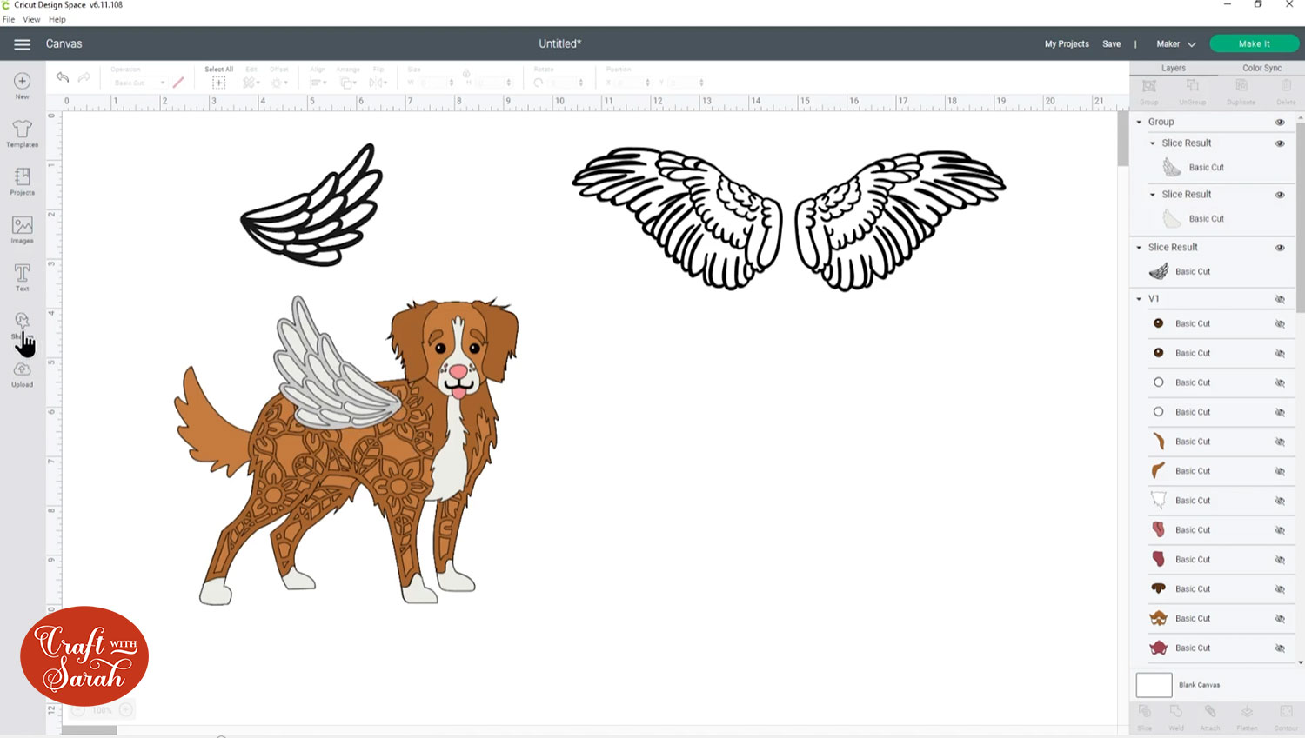Open the Images library icon
This screenshot has width=1305, height=738.
point(22,229)
